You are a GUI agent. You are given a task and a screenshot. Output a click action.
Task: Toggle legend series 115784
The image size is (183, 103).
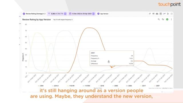click(x=86, y=86)
